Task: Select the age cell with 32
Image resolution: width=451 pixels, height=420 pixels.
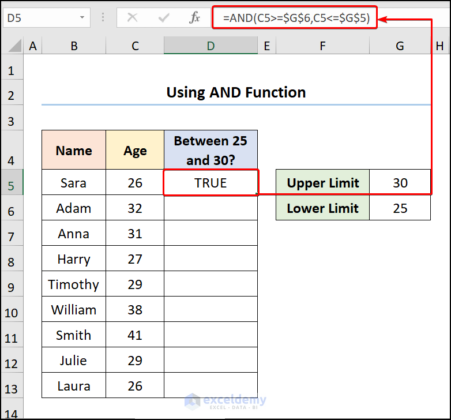Action: [135, 208]
